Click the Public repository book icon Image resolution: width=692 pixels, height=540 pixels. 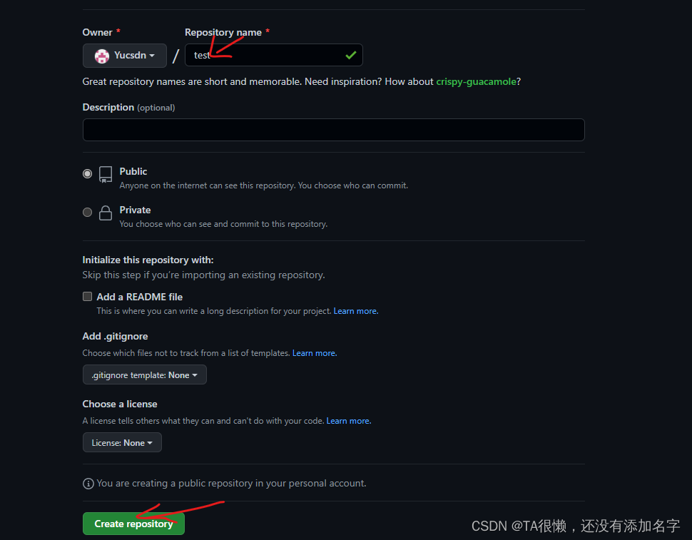(106, 175)
